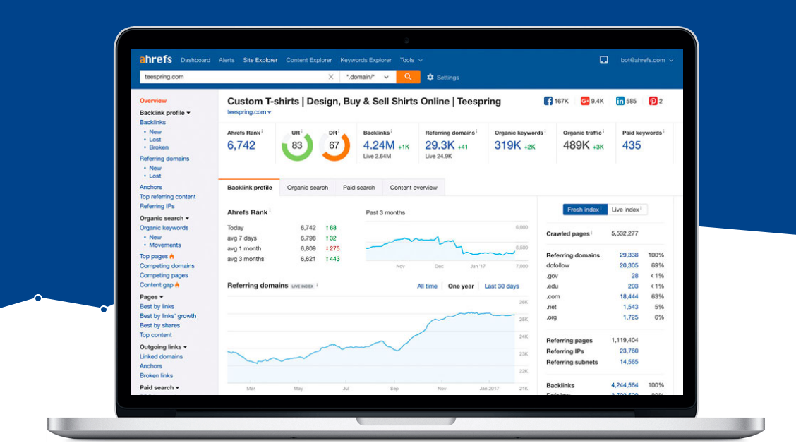Open Broken backlinks sidebar link
796x443 pixels.
point(158,147)
